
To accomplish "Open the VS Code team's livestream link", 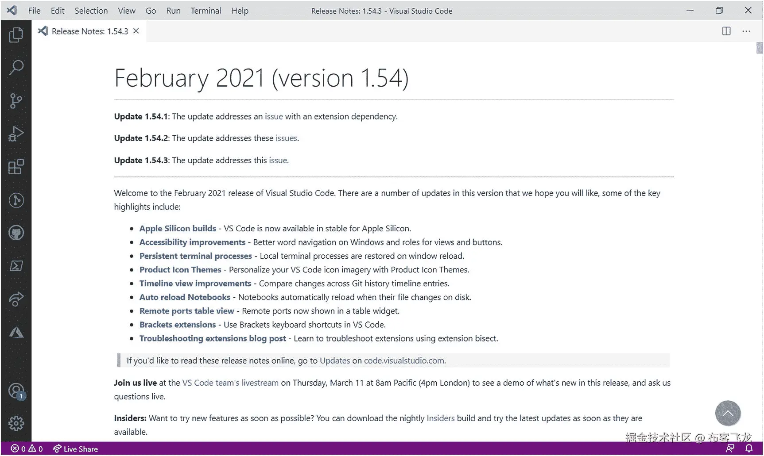I will click(230, 383).
